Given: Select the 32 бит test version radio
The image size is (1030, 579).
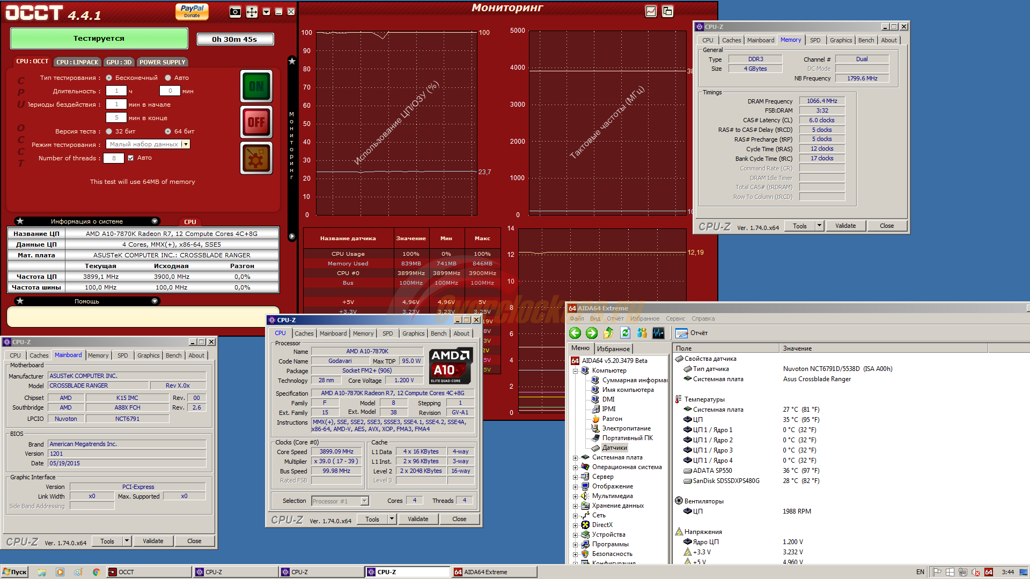Looking at the screenshot, I should [x=109, y=131].
